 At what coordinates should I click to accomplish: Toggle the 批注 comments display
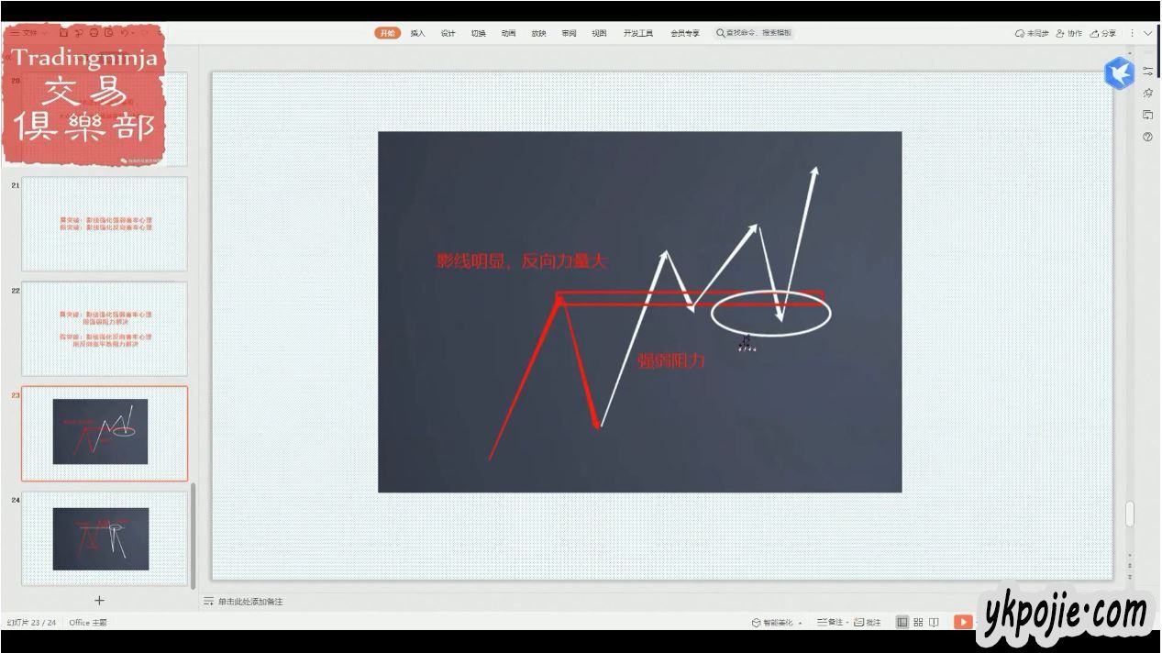(x=868, y=622)
